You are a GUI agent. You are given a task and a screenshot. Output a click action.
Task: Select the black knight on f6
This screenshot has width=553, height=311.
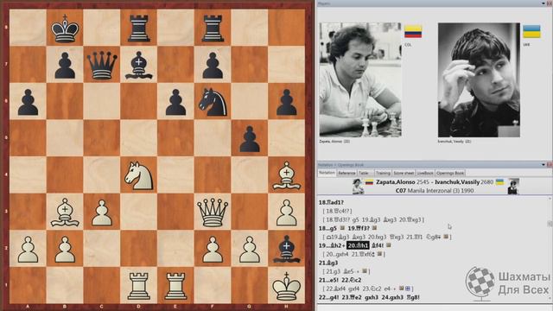click(213, 102)
